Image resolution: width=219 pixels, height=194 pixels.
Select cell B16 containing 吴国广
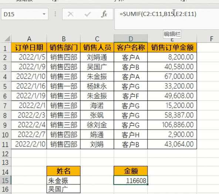[64, 189]
